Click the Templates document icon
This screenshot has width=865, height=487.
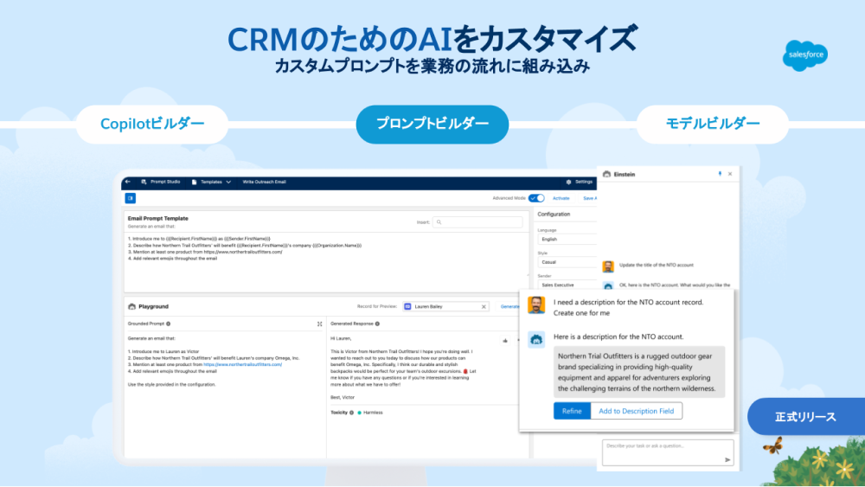pos(194,182)
